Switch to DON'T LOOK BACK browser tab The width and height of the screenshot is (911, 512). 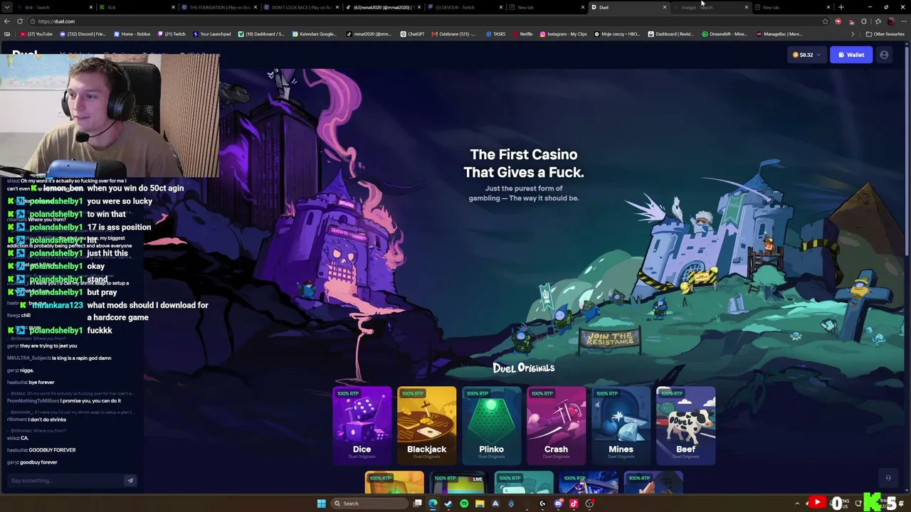click(x=300, y=7)
